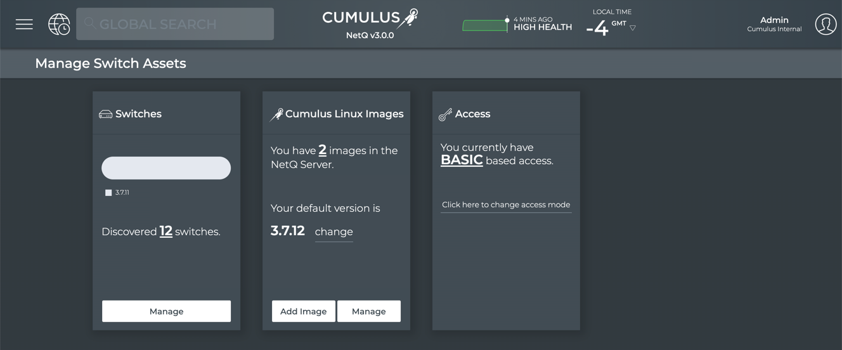Click the switch version distribution bar
This screenshot has width=842, height=350.
[x=166, y=168]
